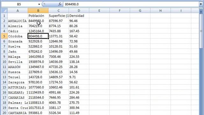204x115 pixels.
Task: Select column H header
Action: tap(161, 11)
